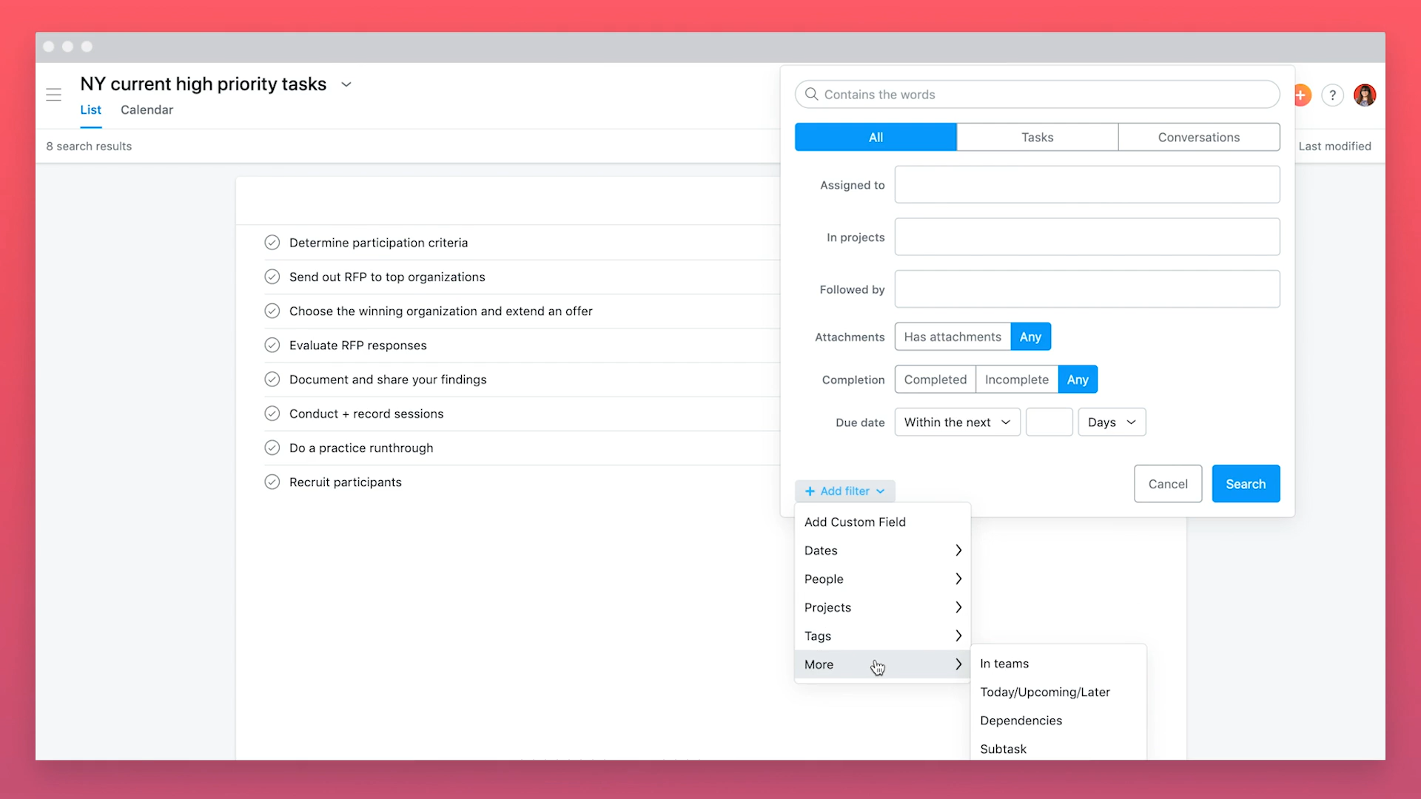This screenshot has width=1421, height=799.
Task: Open the Days unit dropdown
Action: pos(1111,422)
